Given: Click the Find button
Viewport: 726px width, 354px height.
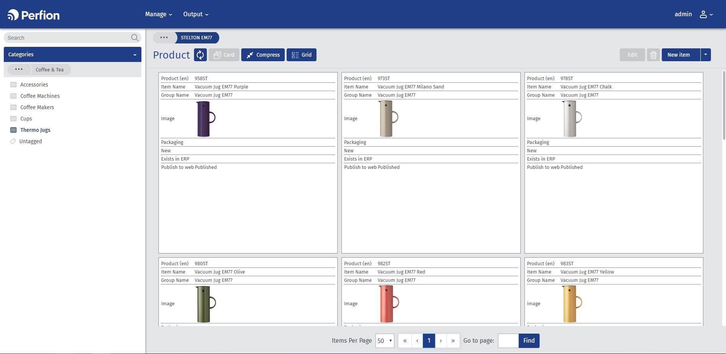Looking at the screenshot, I should pyautogui.click(x=529, y=340).
